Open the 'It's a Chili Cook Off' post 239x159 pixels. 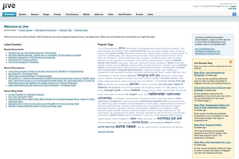[x=17, y=97]
